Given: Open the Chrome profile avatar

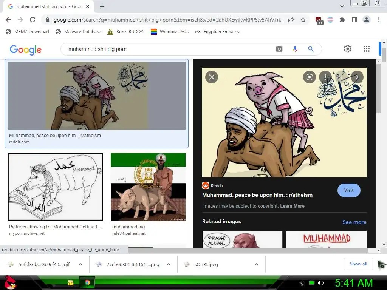Looking at the screenshot, I should coord(367,20).
